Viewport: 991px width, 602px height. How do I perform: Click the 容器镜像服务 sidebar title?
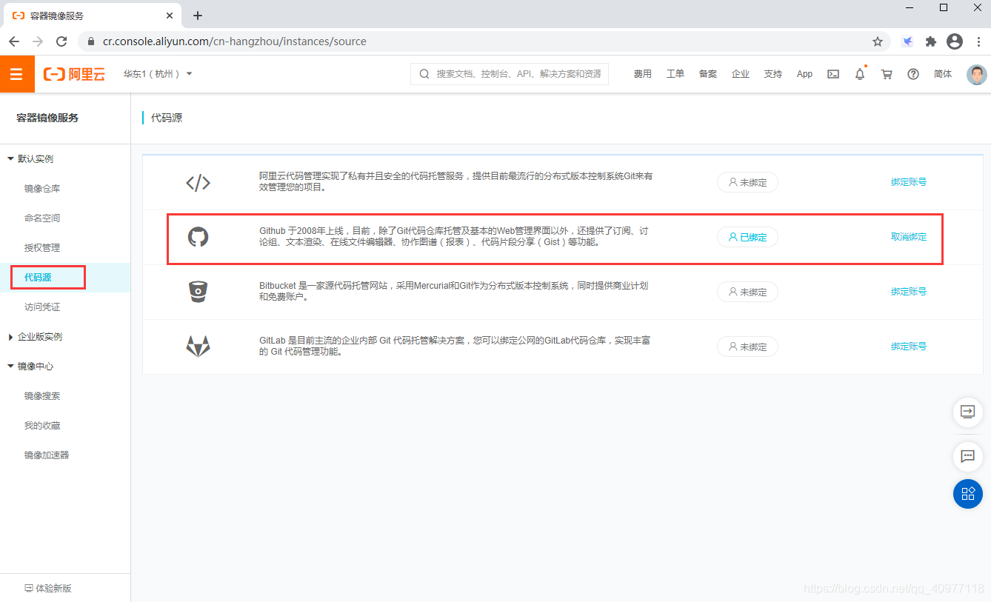47,118
